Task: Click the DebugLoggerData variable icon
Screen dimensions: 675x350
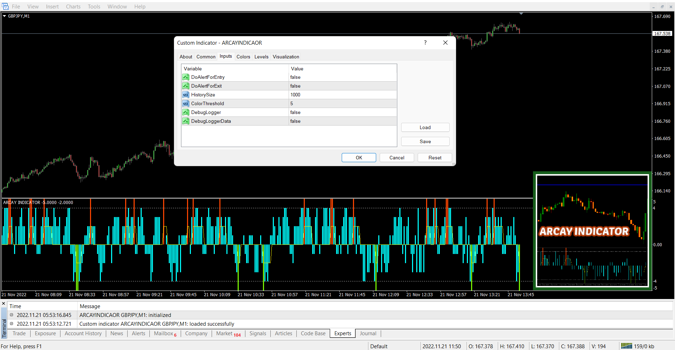Action: [x=186, y=121]
